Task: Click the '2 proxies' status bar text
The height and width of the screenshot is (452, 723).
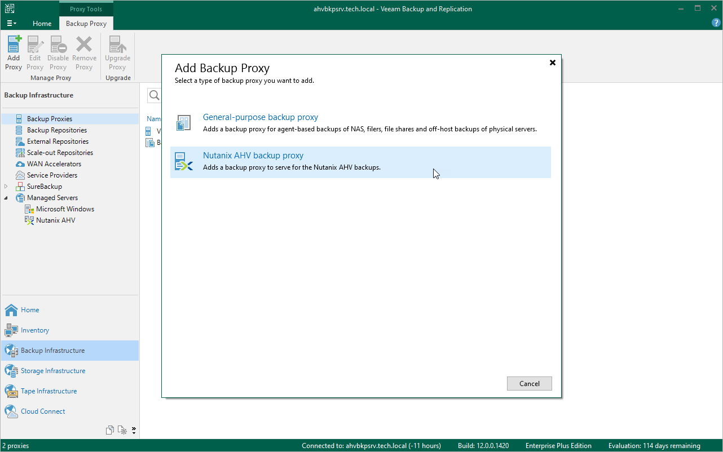Action: click(16, 446)
